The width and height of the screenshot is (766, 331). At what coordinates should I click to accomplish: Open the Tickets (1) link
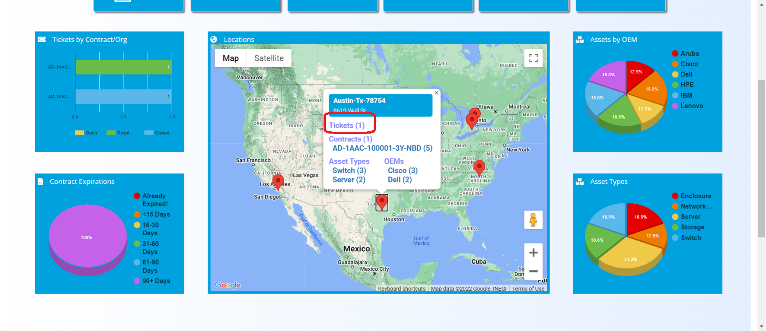tap(347, 125)
